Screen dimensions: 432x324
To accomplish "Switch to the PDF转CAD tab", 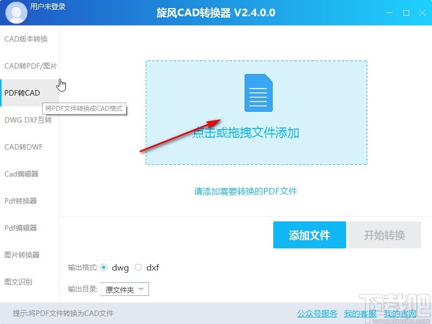I will (22, 93).
